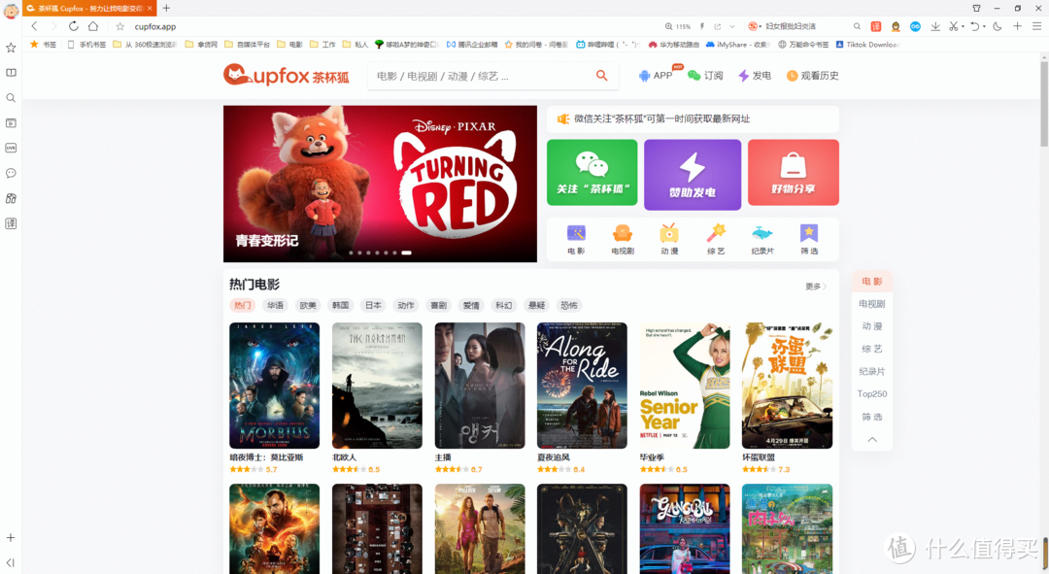This screenshot has width=1049, height=574.
Task: Click the 电影 category icon under banner
Action: click(x=576, y=233)
